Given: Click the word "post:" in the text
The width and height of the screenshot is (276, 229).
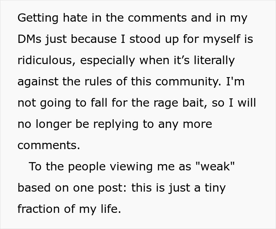Looking at the screenshot, I should (x=112, y=188).
